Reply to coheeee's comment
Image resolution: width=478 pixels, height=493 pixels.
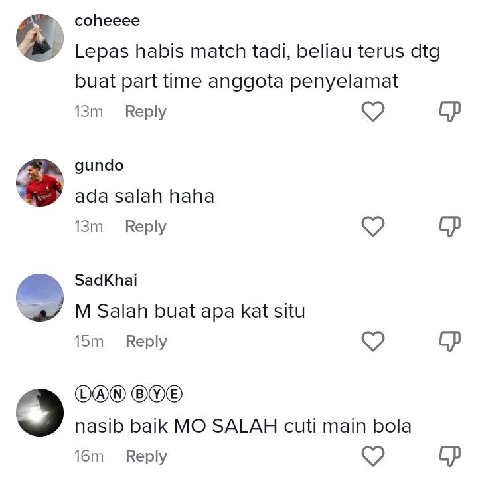point(146,112)
